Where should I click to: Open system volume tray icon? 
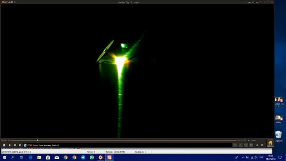[256, 157]
